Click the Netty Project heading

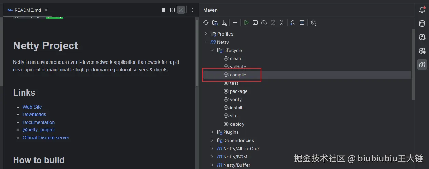pyautogui.click(x=45, y=46)
